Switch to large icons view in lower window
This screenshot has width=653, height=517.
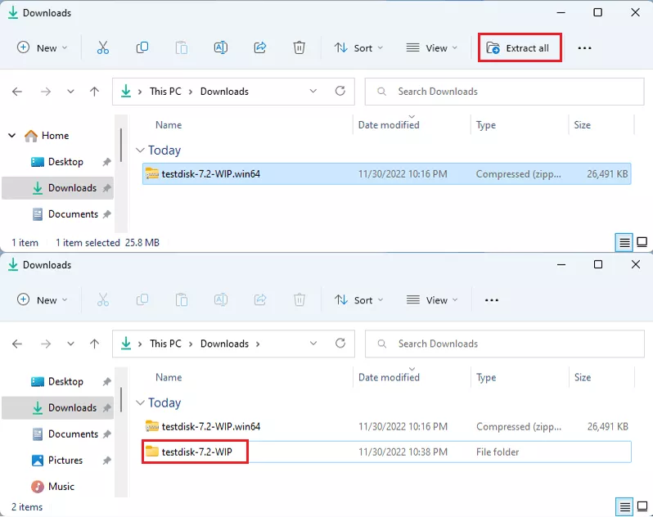(642, 507)
